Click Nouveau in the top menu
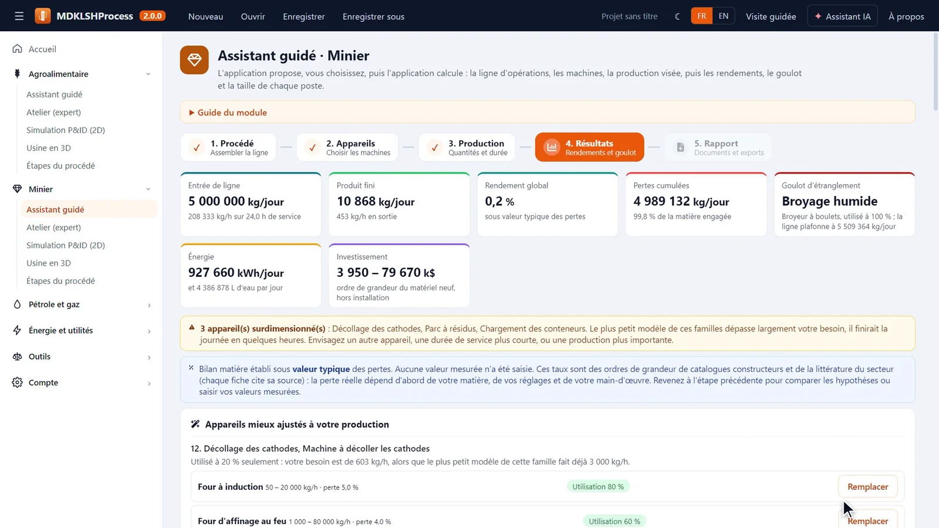 205,16
